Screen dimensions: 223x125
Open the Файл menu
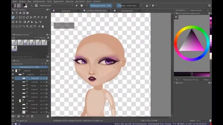(x=15, y=1)
